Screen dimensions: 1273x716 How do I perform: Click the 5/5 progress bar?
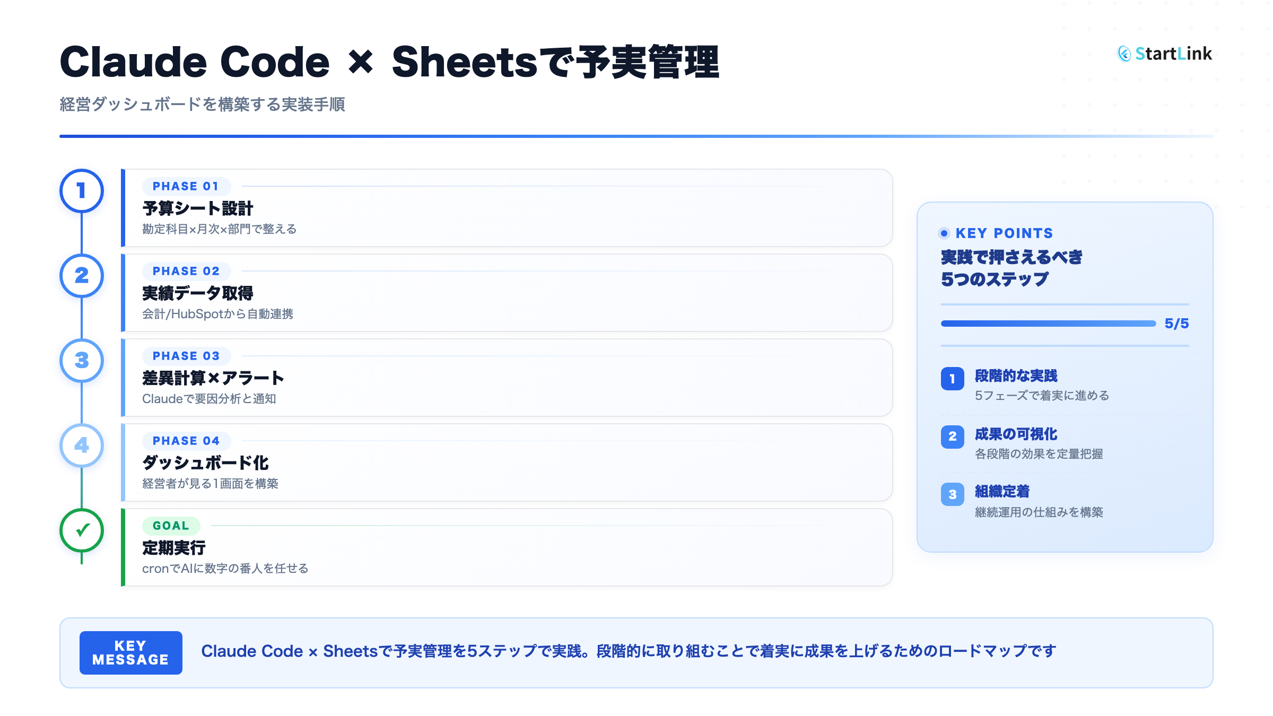[1048, 324]
